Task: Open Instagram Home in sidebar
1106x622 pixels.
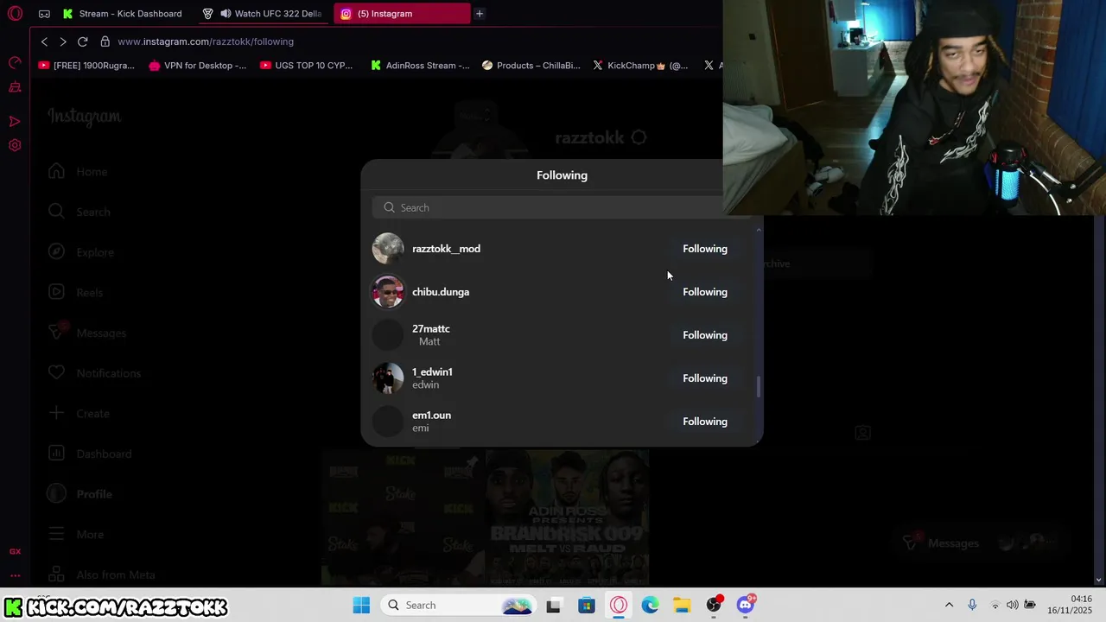Action: [x=78, y=171]
